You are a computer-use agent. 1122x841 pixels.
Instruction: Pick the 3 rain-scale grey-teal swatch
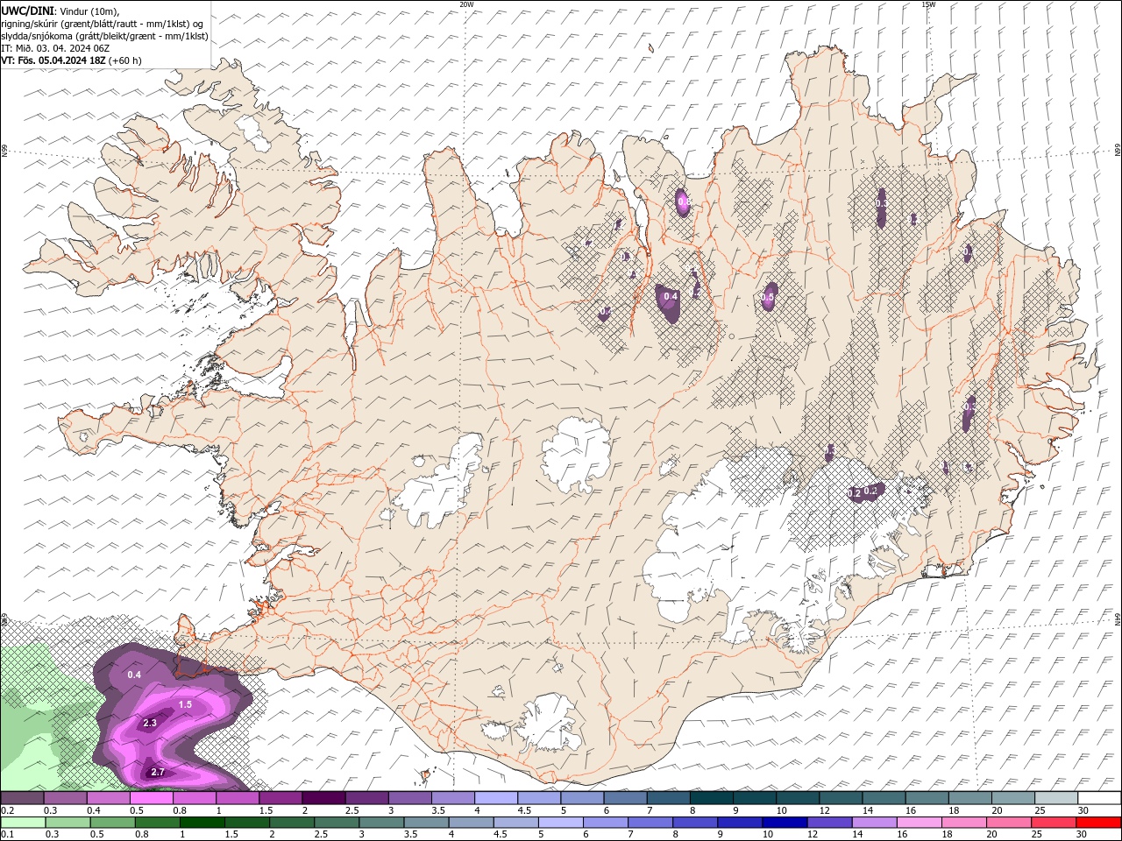click(380, 823)
